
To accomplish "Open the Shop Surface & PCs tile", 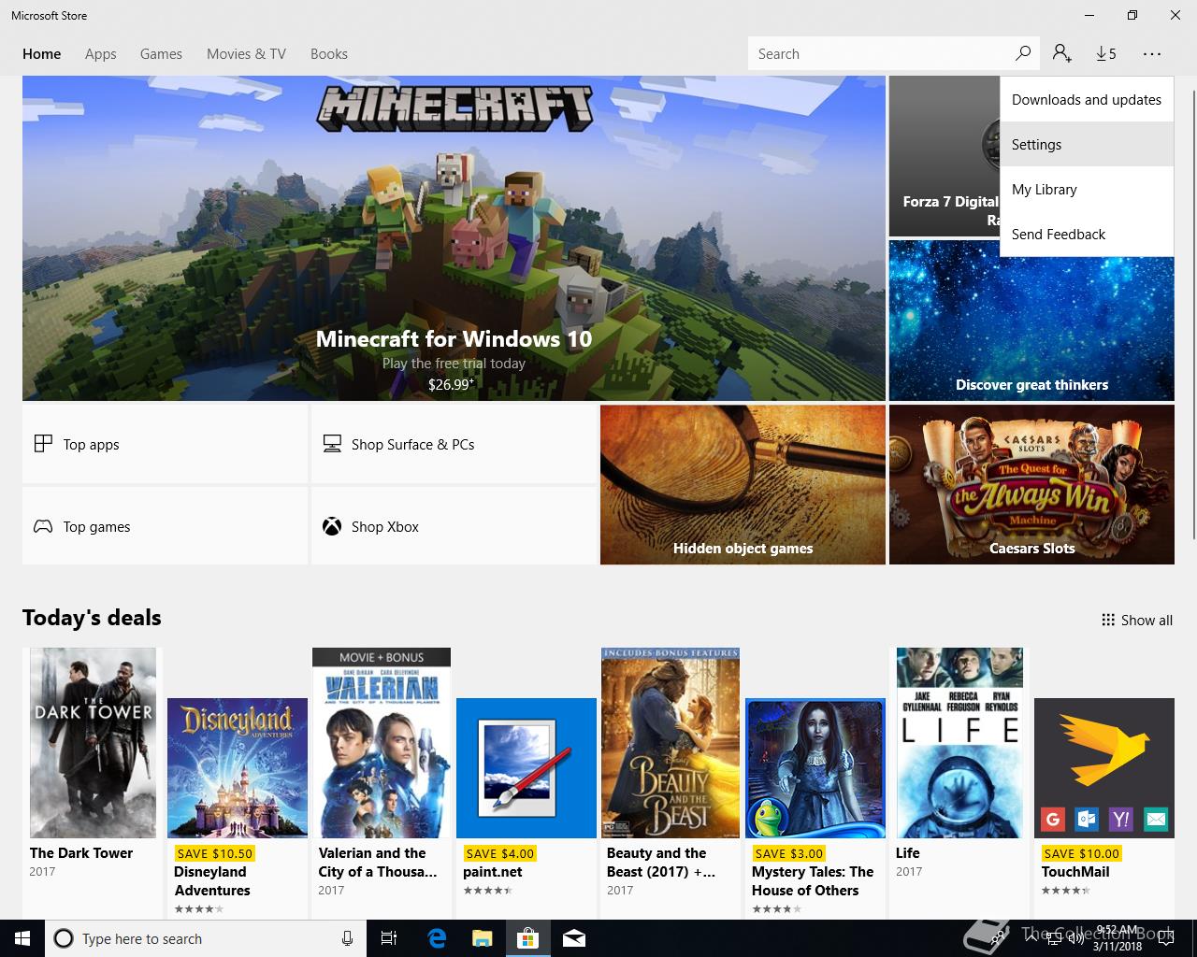I will 454,444.
